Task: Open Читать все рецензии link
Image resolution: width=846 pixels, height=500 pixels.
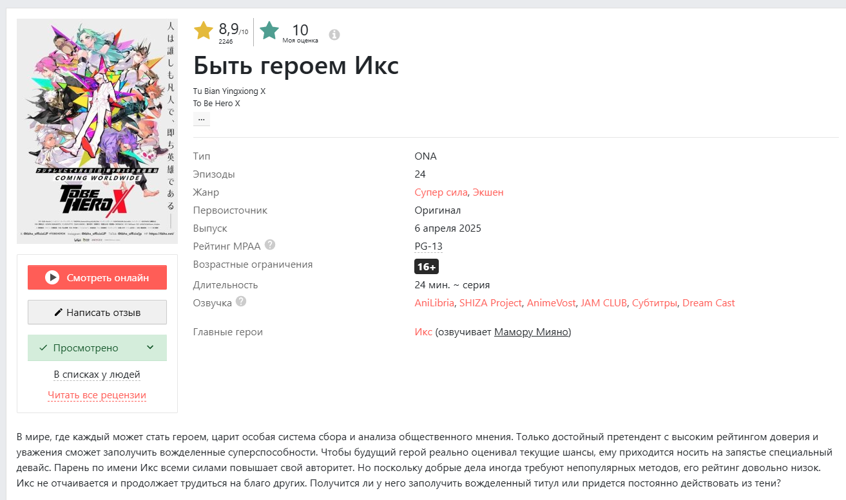Action: [97, 395]
